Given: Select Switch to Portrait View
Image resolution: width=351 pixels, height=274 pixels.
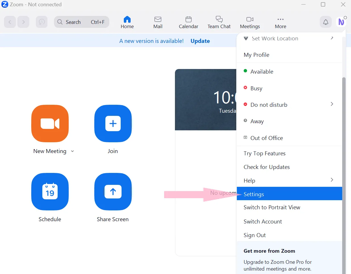Looking at the screenshot, I should click(289, 207).
